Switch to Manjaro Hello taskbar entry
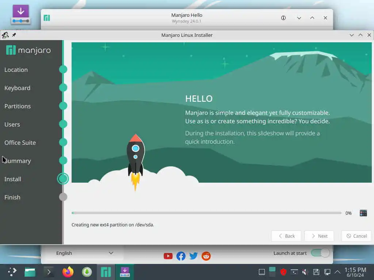The height and width of the screenshot is (280, 374). [x=106, y=272]
